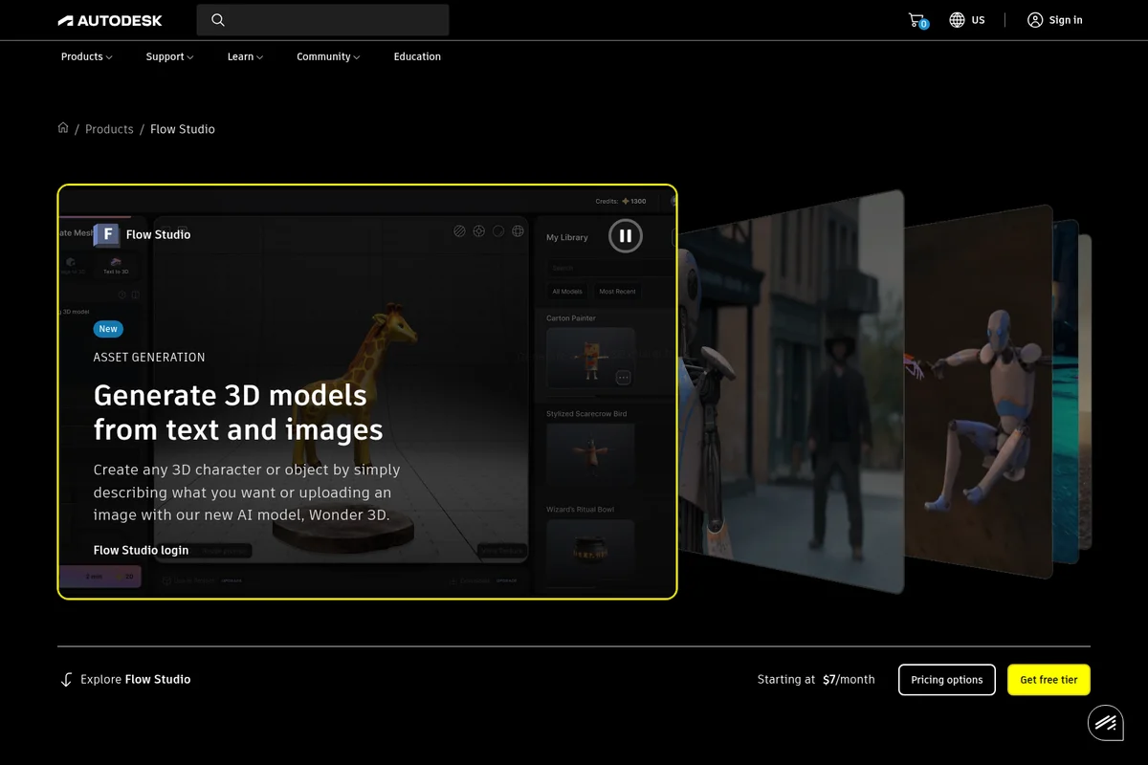Click the crosshair viewport icon
1148x765 pixels.
click(x=478, y=230)
